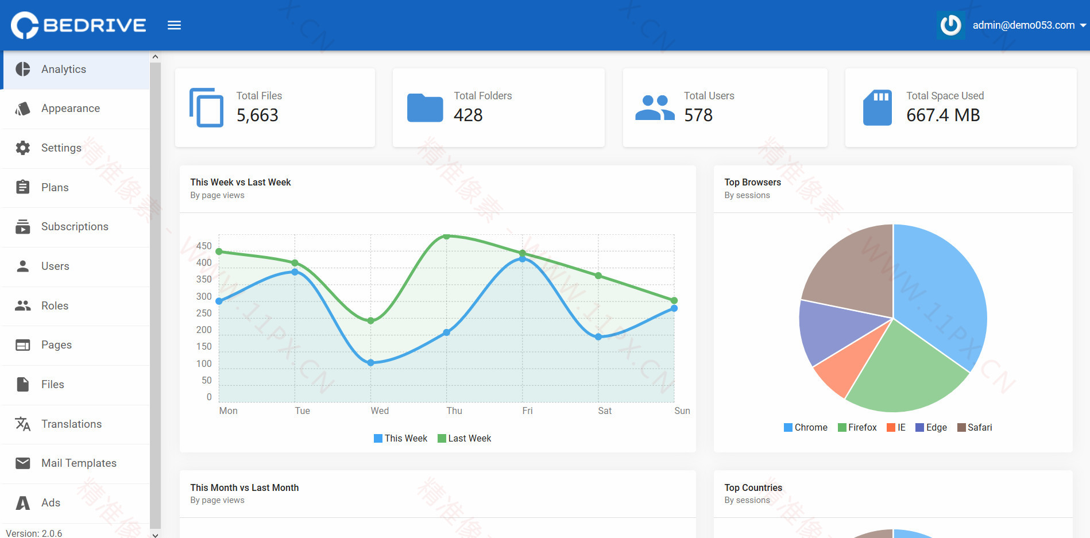Click the 428 total folders value

click(468, 115)
